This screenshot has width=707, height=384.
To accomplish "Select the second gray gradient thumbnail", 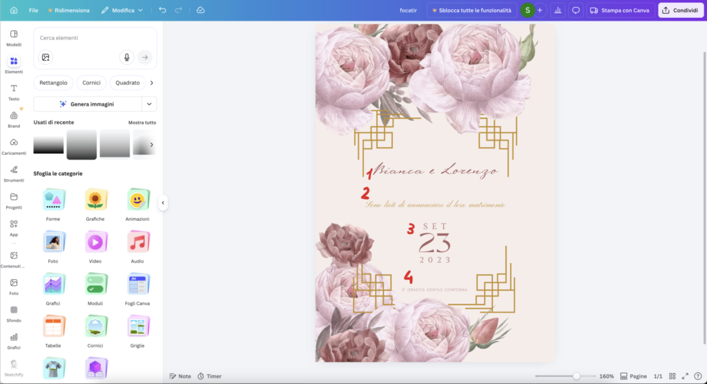I will (81, 144).
